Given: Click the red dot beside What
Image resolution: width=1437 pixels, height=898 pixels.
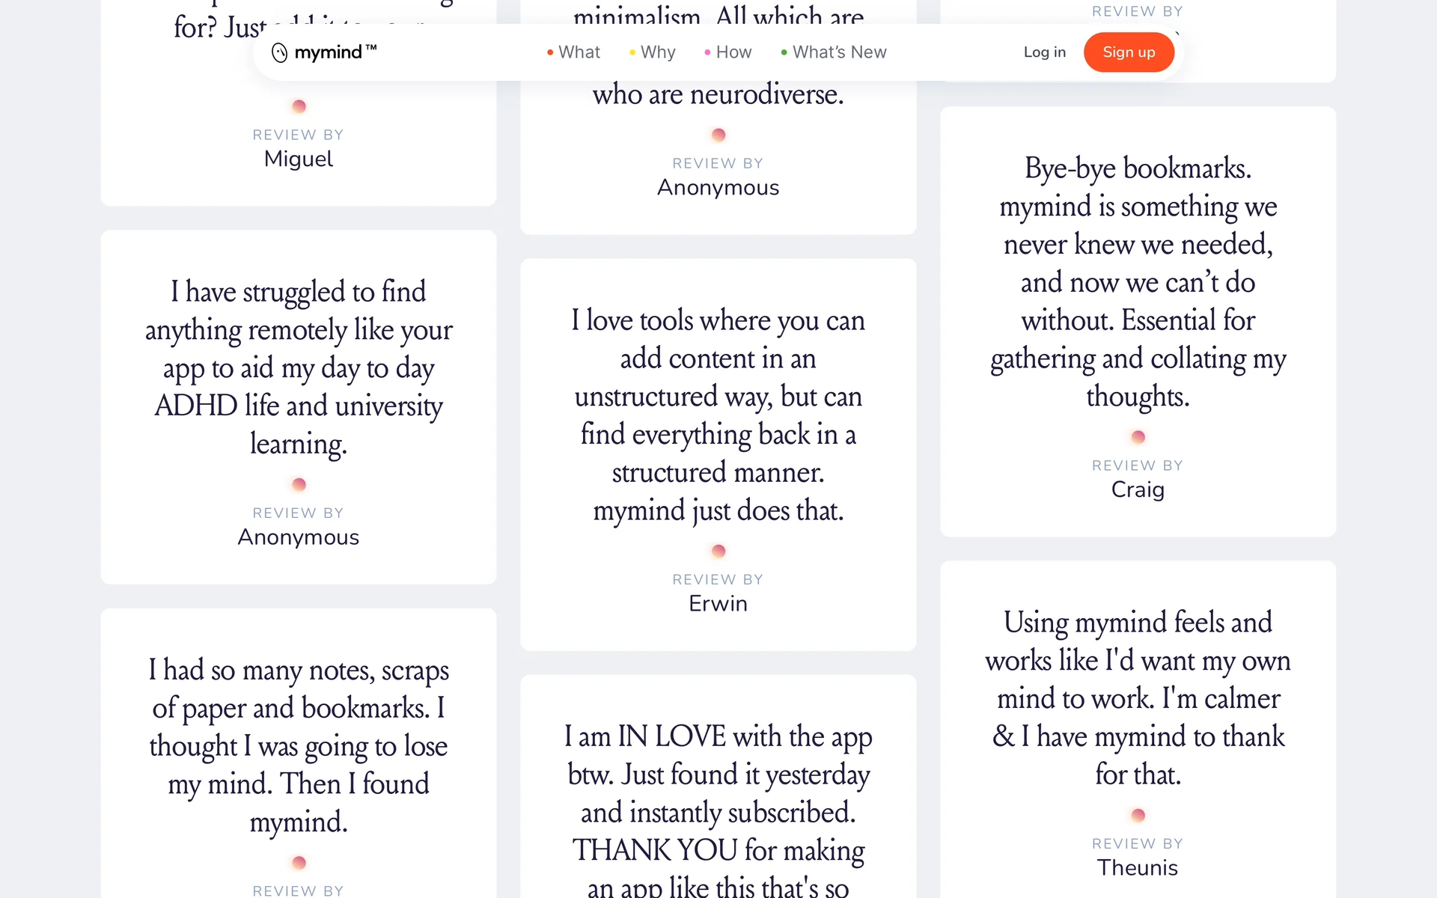Looking at the screenshot, I should pos(550,52).
